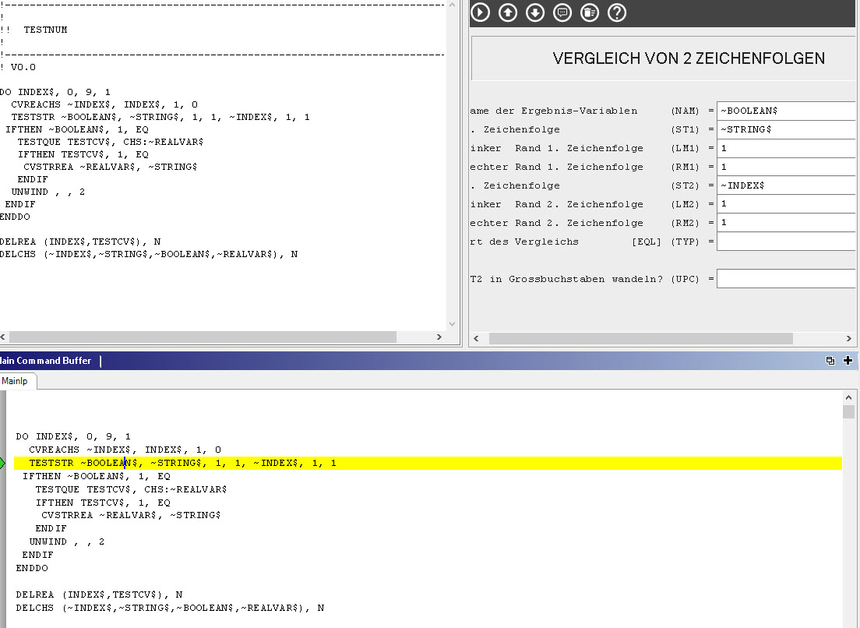Click the '!! TESTNUM' comment in the upper editor
Image resolution: width=860 pixels, height=628 pixels.
(x=34, y=30)
